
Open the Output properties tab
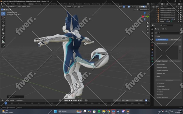point(152,36)
